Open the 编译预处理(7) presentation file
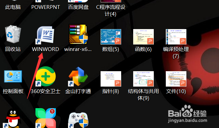 click(176, 37)
